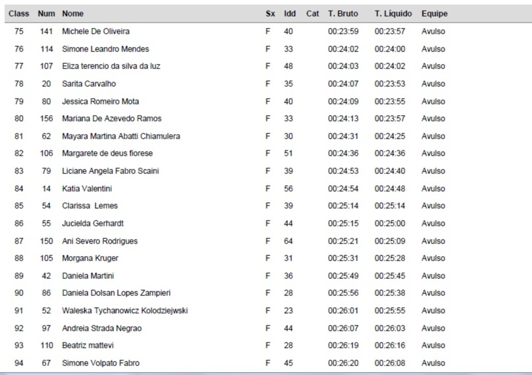This screenshot has width=532, height=375.
Task: Click the T. Líquido column header
Action: click(x=393, y=14)
